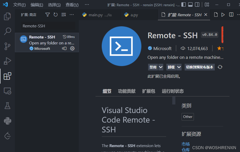240x152 pixels.
Task: Open Remote - SSH manage gear icon
Action: point(72,49)
